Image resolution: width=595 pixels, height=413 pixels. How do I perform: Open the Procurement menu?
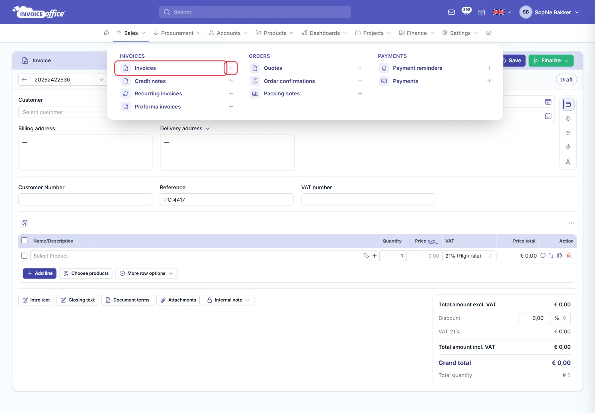177,33
